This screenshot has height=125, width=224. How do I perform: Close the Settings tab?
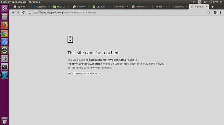click(49, 7)
